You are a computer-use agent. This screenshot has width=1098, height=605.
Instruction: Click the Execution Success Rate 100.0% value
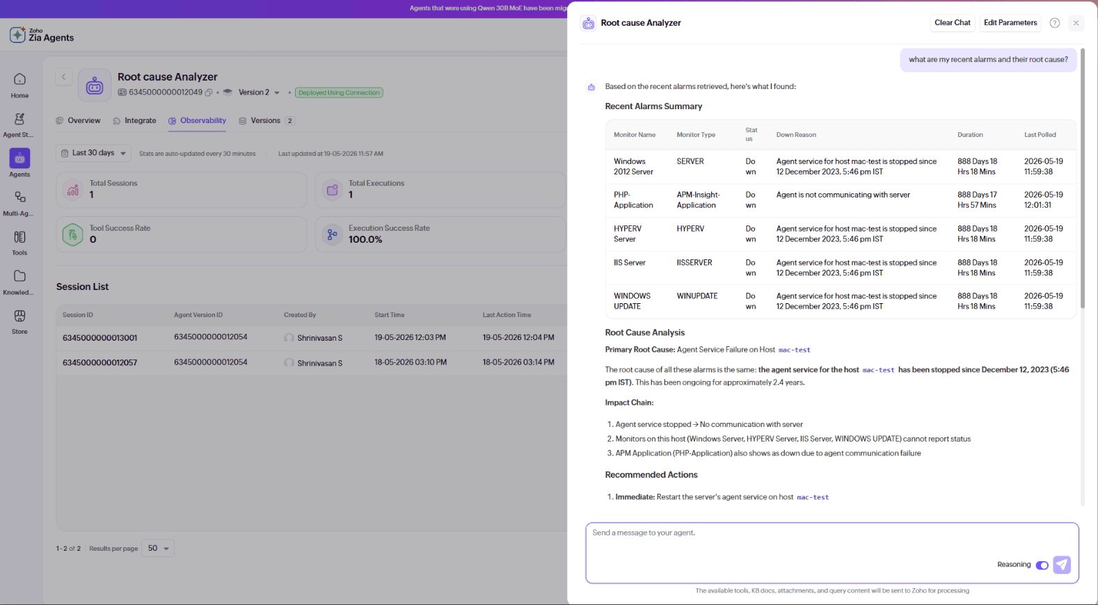tap(365, 240)
